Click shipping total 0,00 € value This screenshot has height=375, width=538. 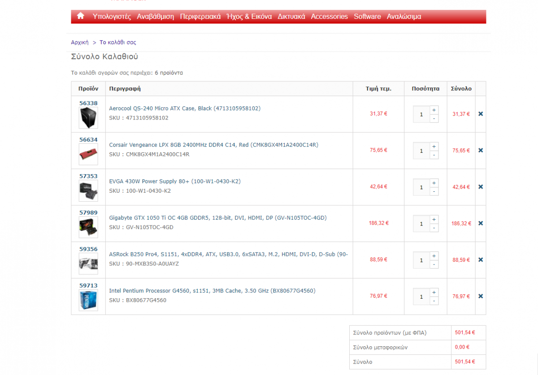point(462,347)
